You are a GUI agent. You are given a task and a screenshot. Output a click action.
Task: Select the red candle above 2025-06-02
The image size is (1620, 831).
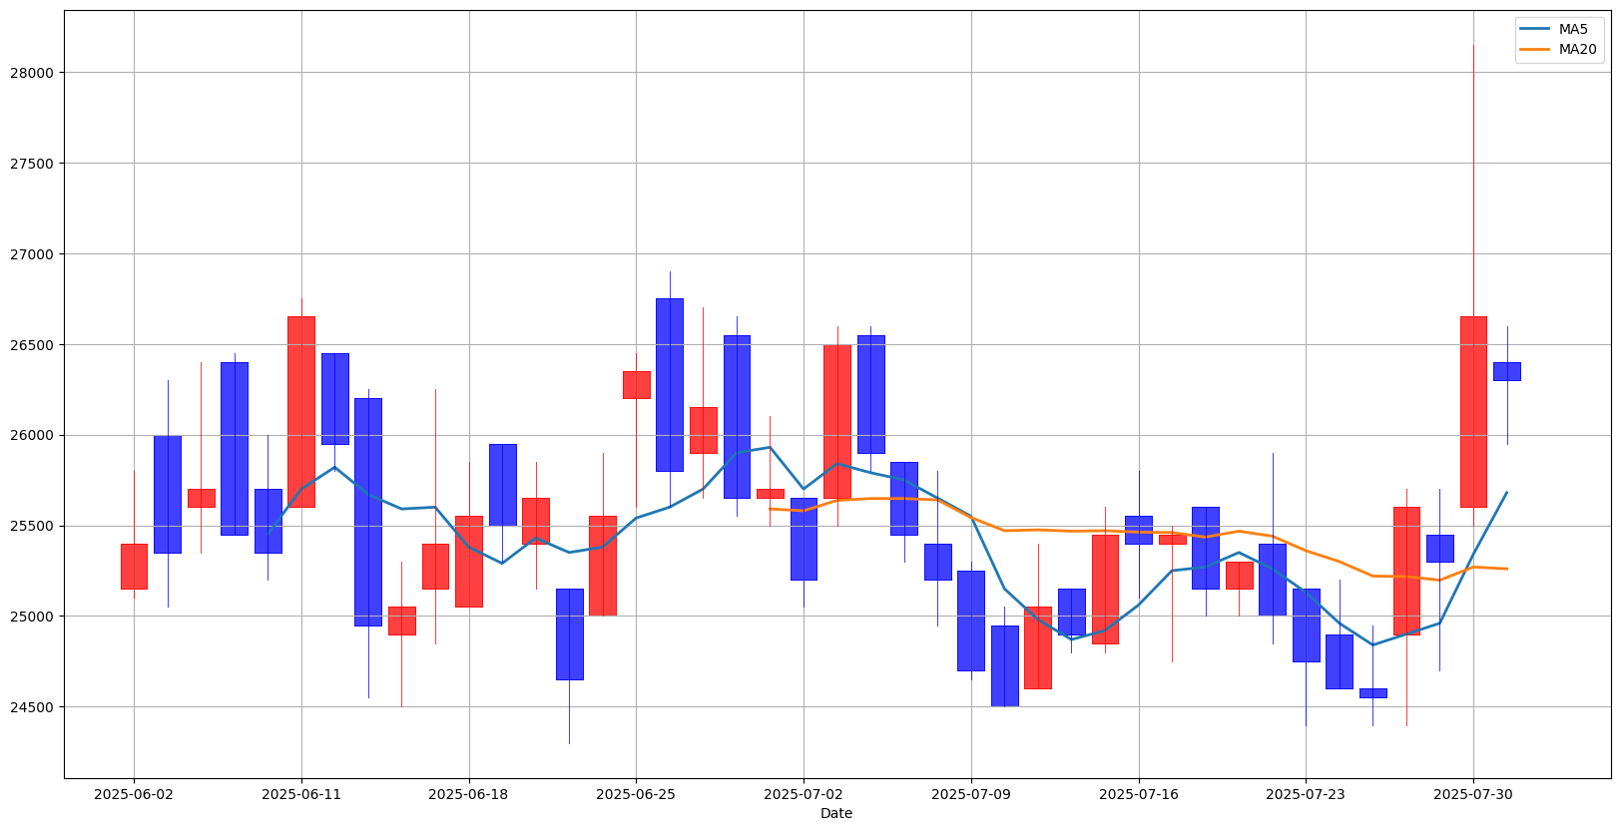point(134,567)
